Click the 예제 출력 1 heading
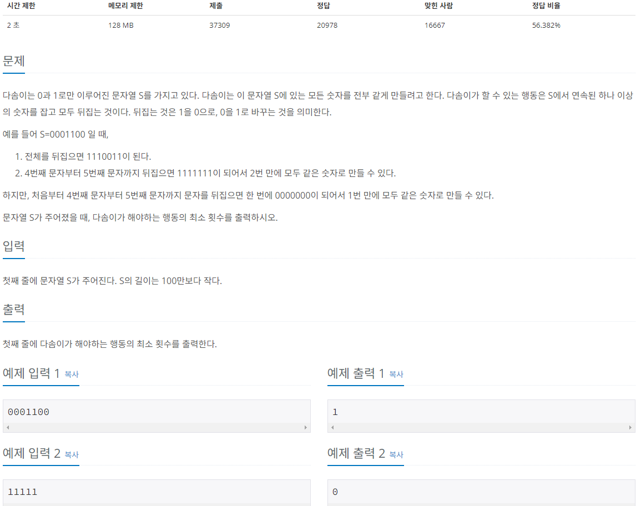Viewport: 636px width, 506px height. tap(356, 373)
